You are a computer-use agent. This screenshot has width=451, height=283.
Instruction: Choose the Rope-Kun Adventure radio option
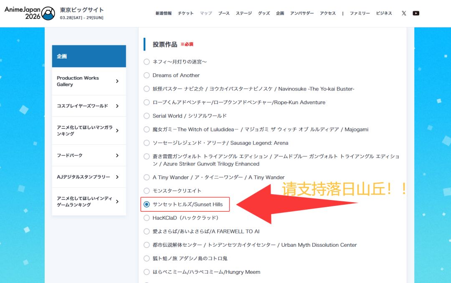point(147,102)
